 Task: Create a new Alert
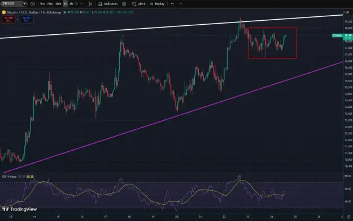point(139,4)
